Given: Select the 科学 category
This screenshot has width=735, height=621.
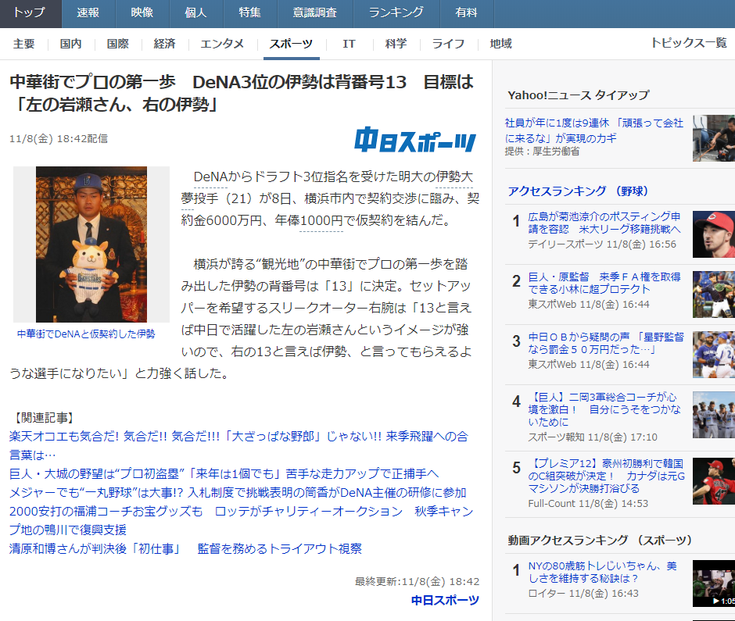Looking at the screenshot, I should (396, 44).
